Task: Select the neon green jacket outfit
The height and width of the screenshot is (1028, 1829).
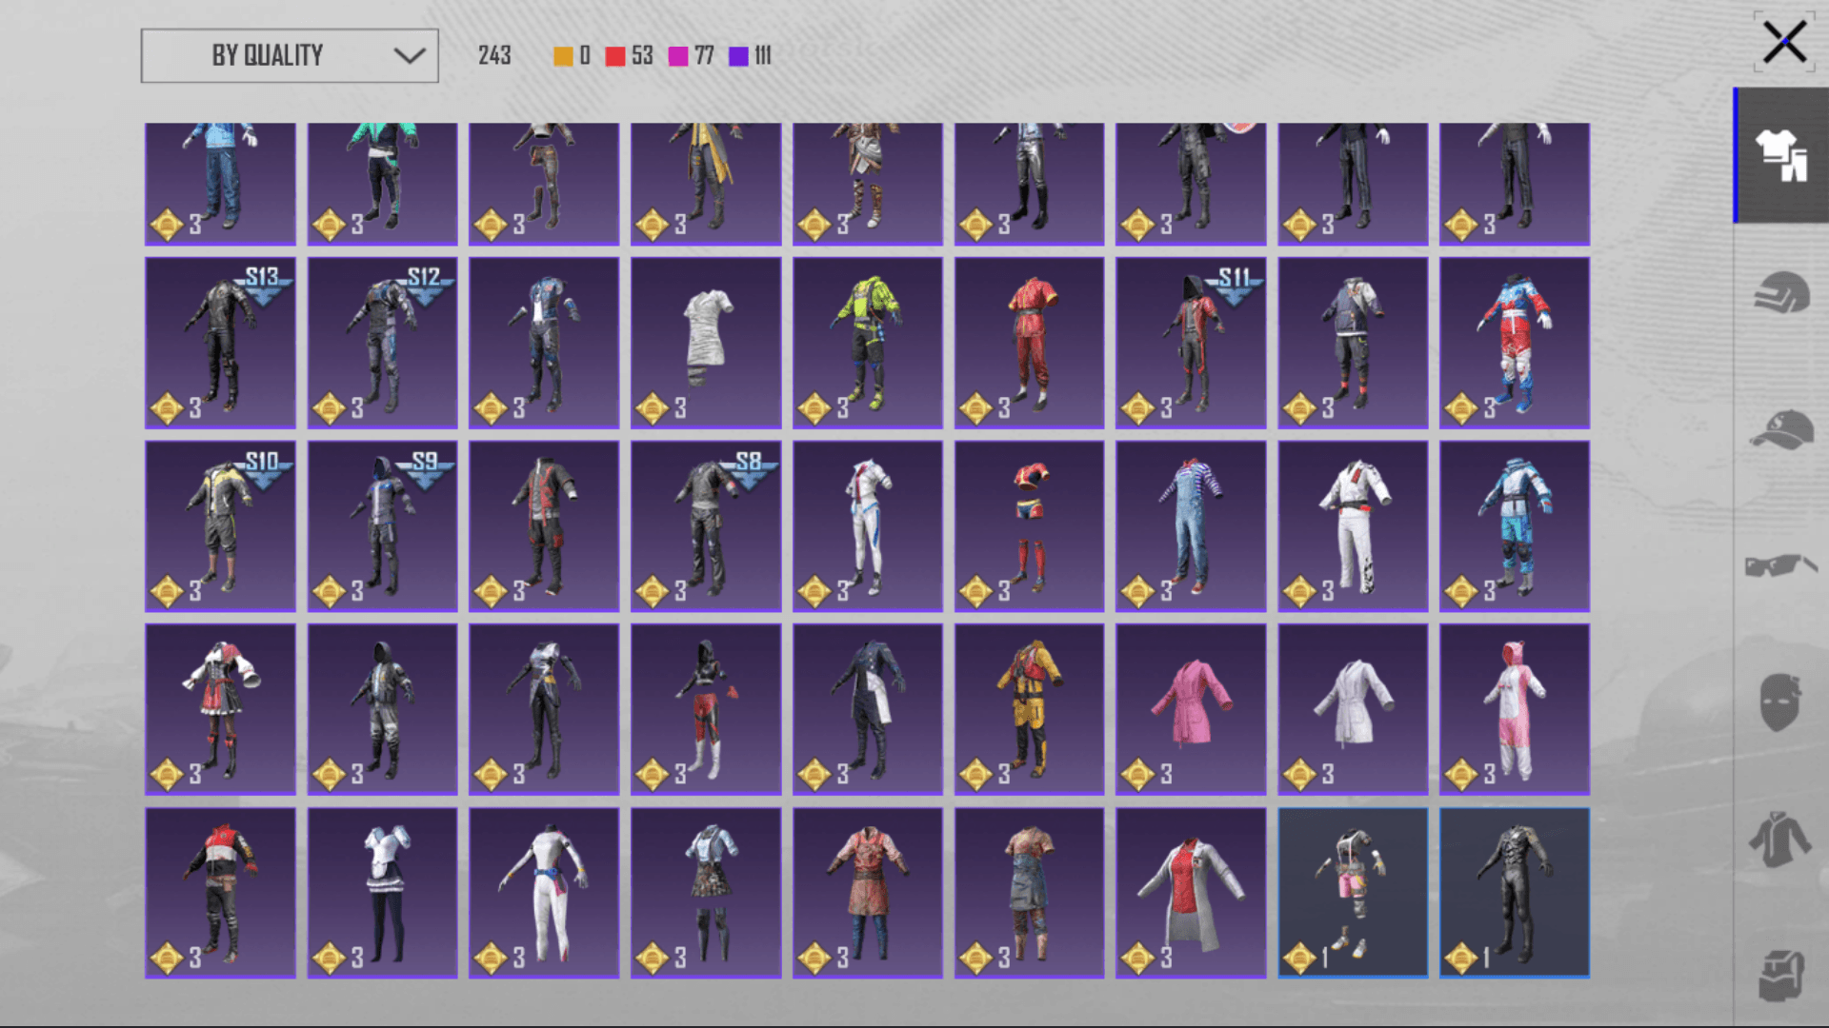Action: point(868,343)
